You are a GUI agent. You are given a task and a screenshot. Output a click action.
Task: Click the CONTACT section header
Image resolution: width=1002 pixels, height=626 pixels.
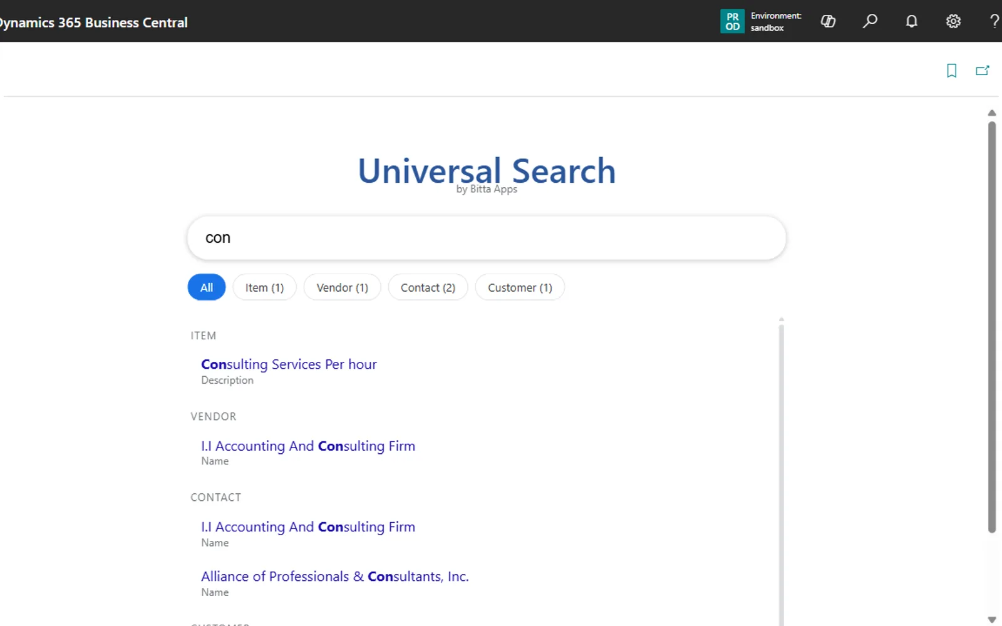pos(216,497)
